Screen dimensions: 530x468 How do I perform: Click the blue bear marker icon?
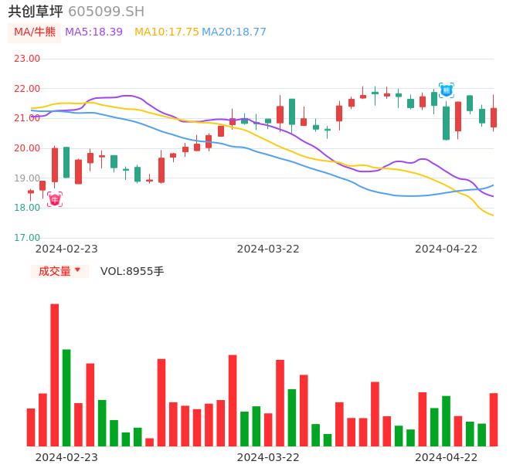pos(447,90)
